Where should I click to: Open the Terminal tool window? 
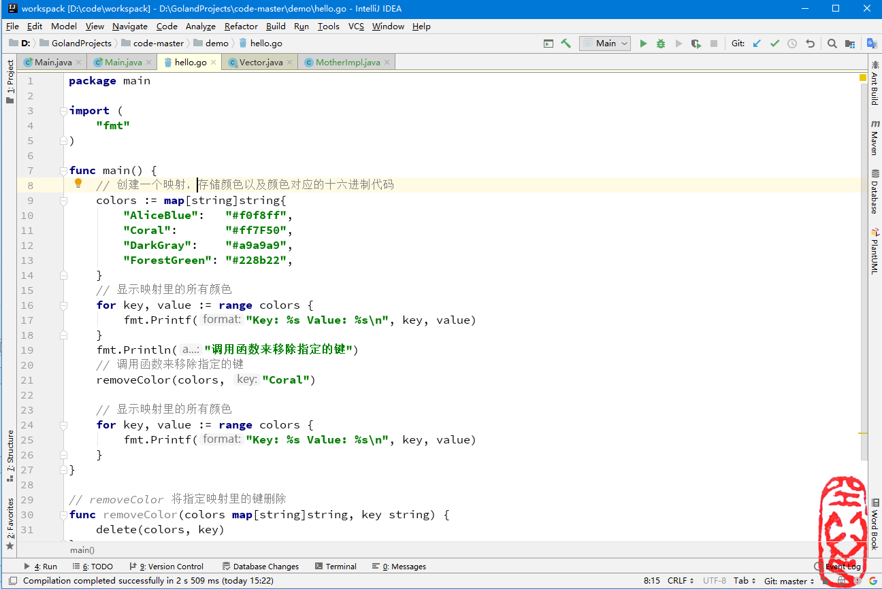336,567
